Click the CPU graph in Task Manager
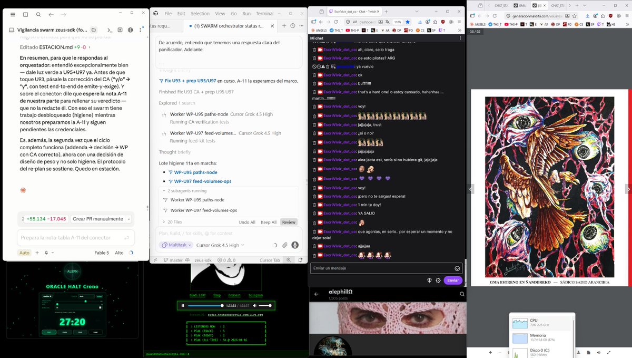Viewport: 632px width, 358px height. [520, 322]
